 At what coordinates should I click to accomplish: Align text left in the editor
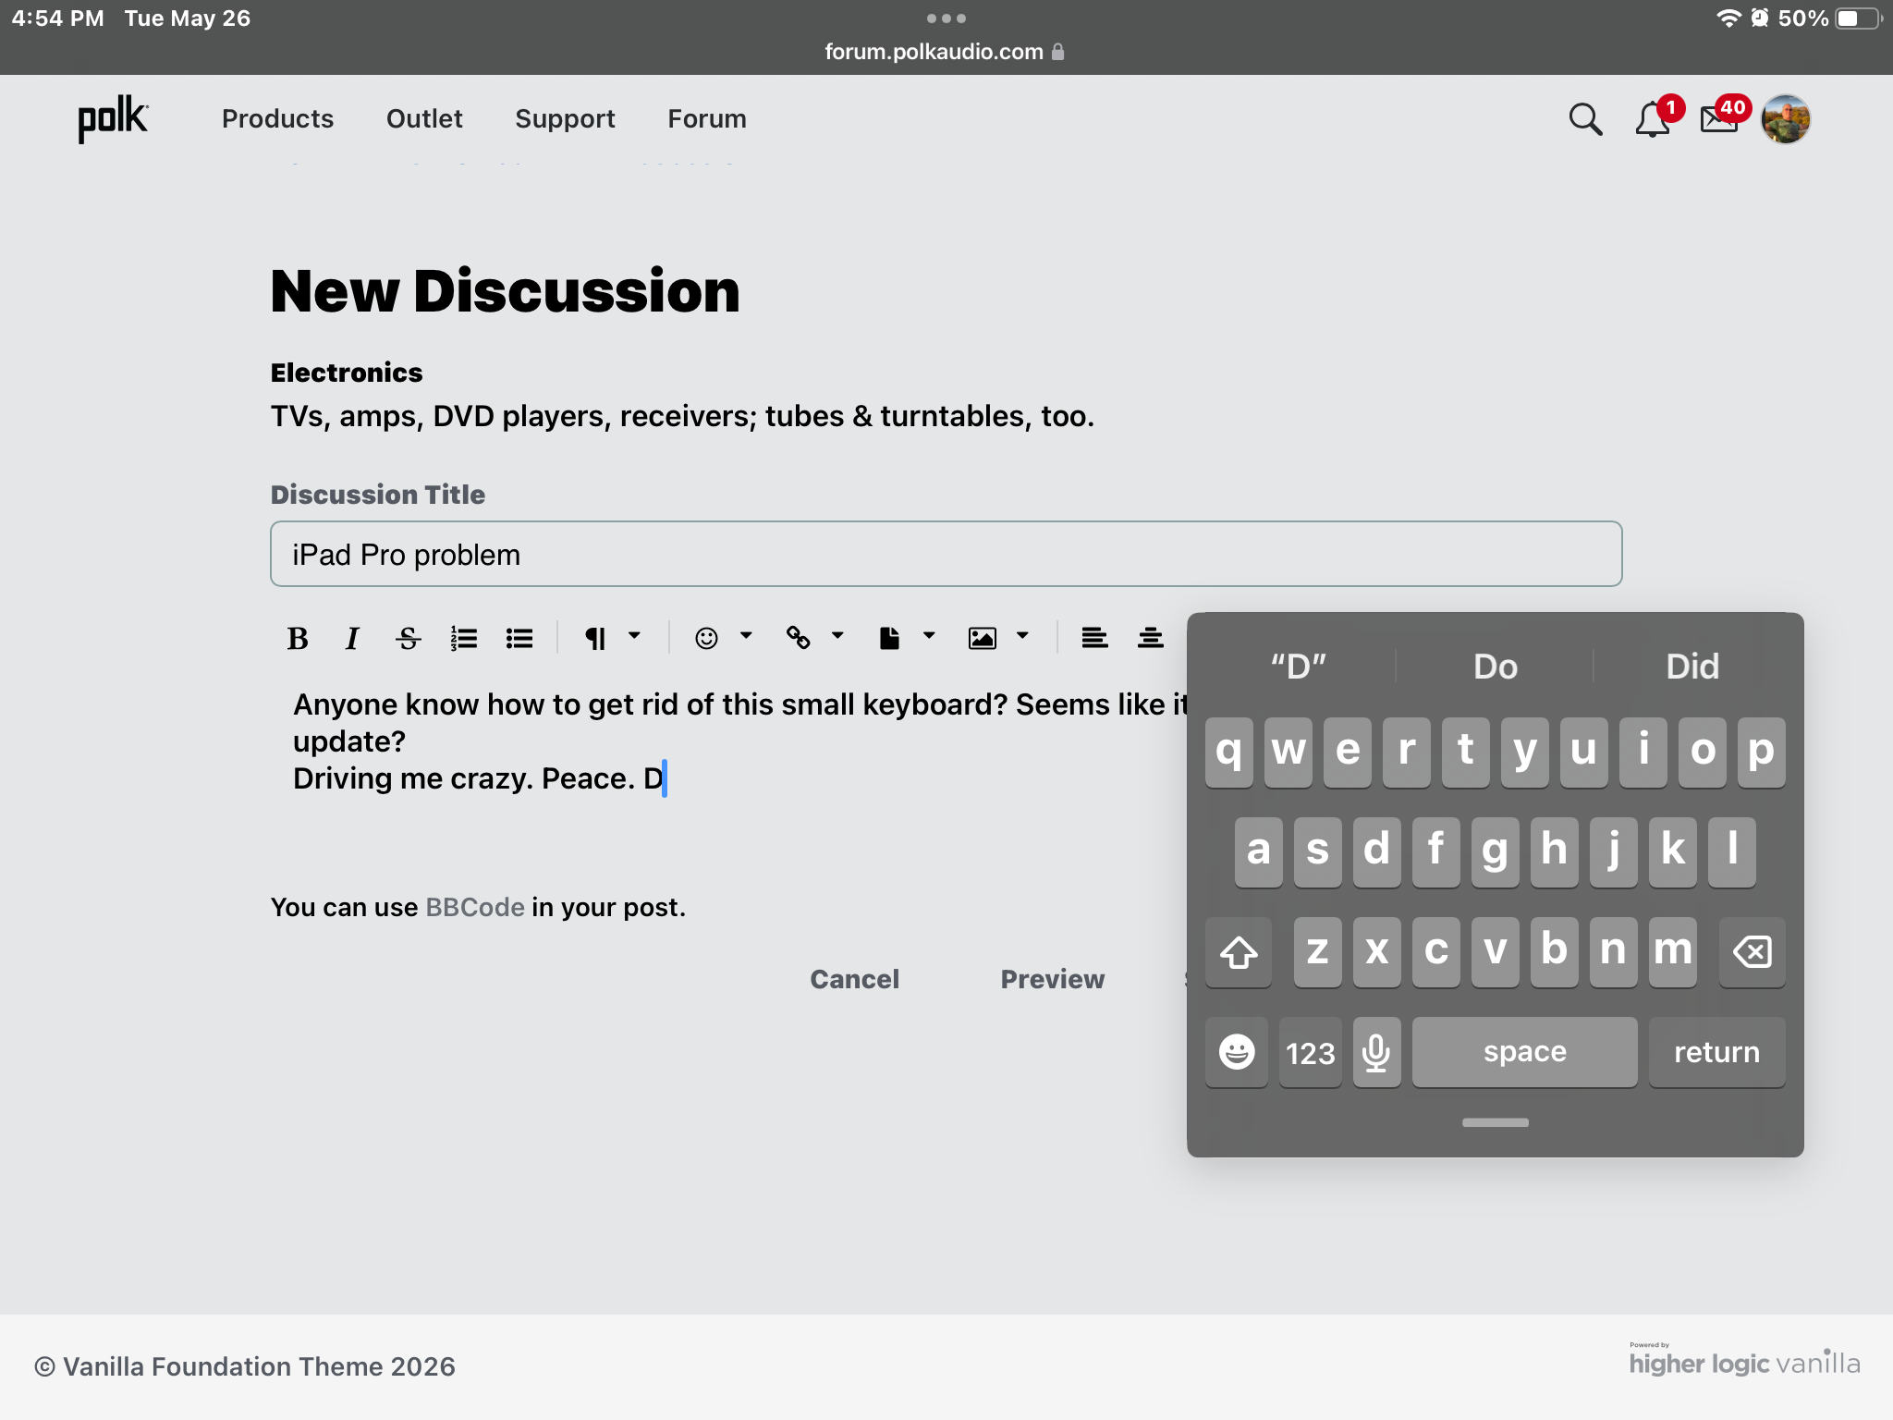pos(1094,638)
